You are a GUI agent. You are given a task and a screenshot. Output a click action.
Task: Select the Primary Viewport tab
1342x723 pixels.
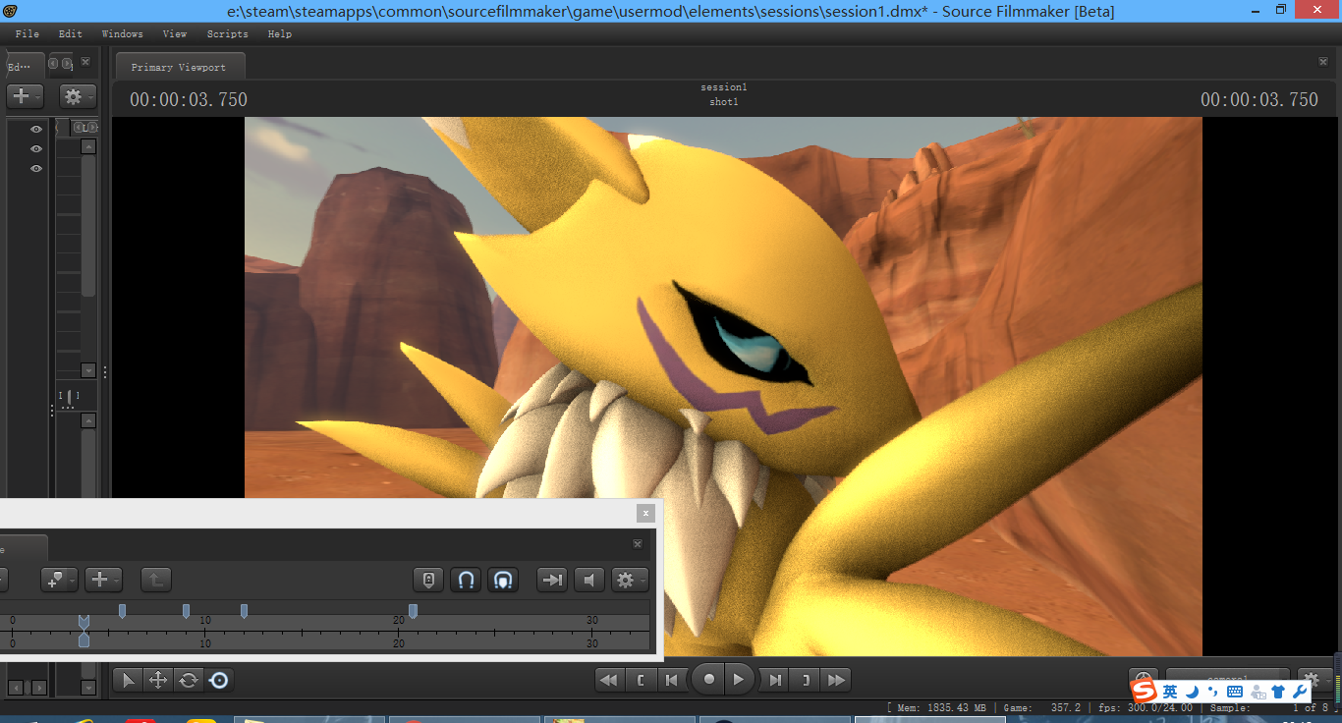[x=179, y=67]
